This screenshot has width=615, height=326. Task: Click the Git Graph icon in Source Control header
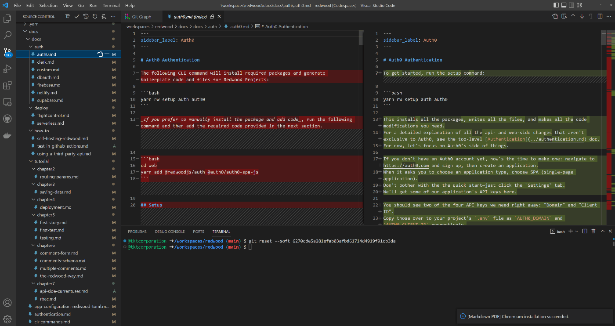[x=104, y=16]
